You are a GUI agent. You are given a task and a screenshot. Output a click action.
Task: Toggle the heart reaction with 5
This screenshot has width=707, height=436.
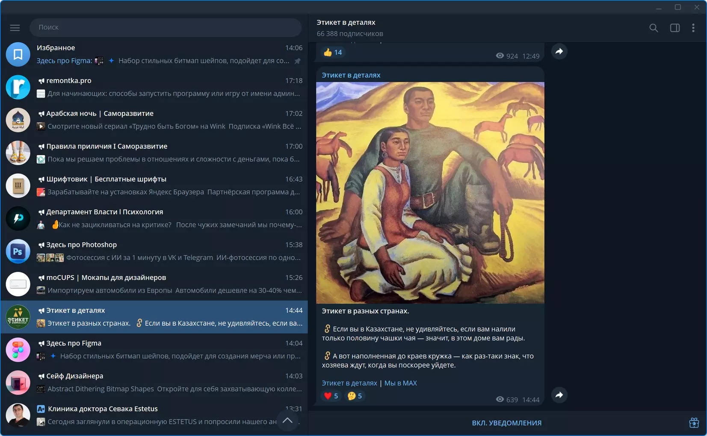pos(331,396)
